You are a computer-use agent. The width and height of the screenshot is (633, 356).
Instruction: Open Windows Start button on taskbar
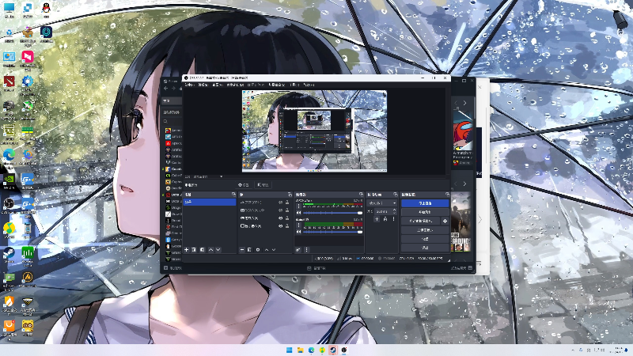(x=289, y=350)
